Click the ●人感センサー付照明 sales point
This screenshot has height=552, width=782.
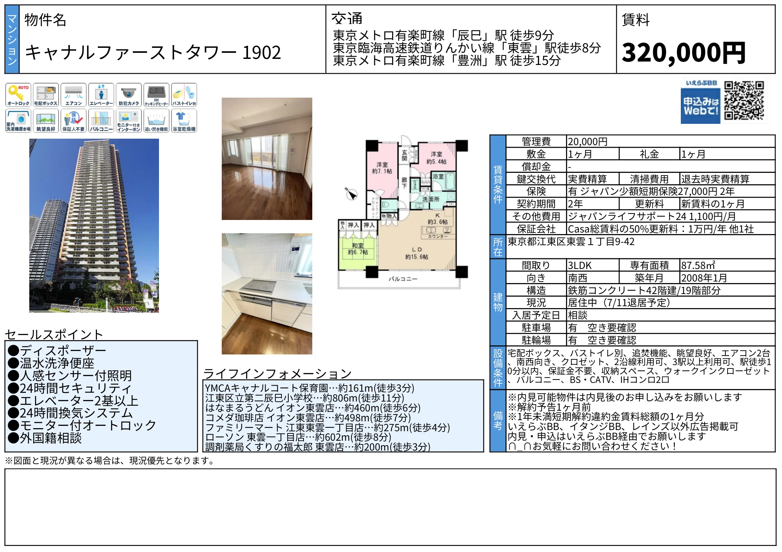tap(70, 376)
